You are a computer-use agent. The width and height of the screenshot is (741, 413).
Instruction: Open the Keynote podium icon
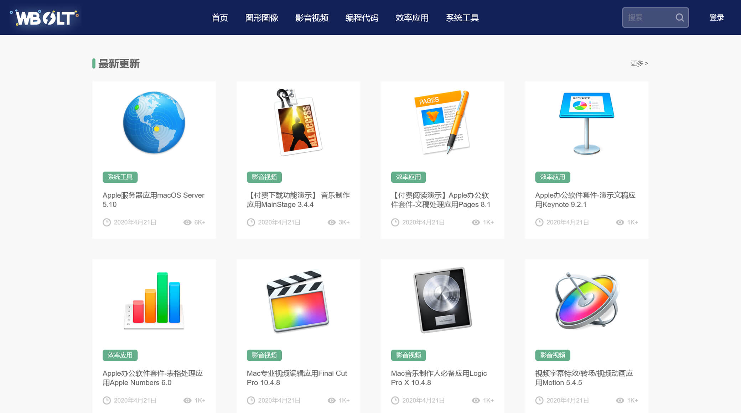586,123
